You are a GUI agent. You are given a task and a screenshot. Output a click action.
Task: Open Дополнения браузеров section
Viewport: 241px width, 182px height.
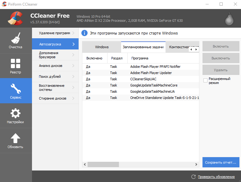[x=55, y=55]
